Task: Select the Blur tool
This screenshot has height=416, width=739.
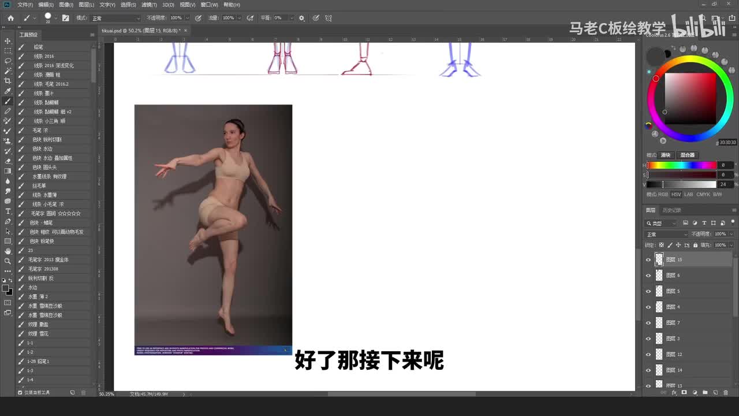Action: click(8, 181)
